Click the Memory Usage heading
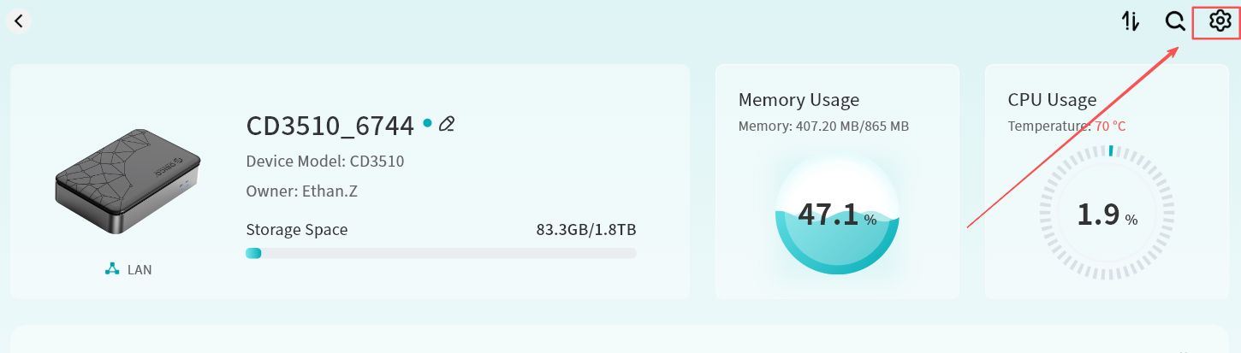Screen dimensions: 1241x353 pos(799,100)
